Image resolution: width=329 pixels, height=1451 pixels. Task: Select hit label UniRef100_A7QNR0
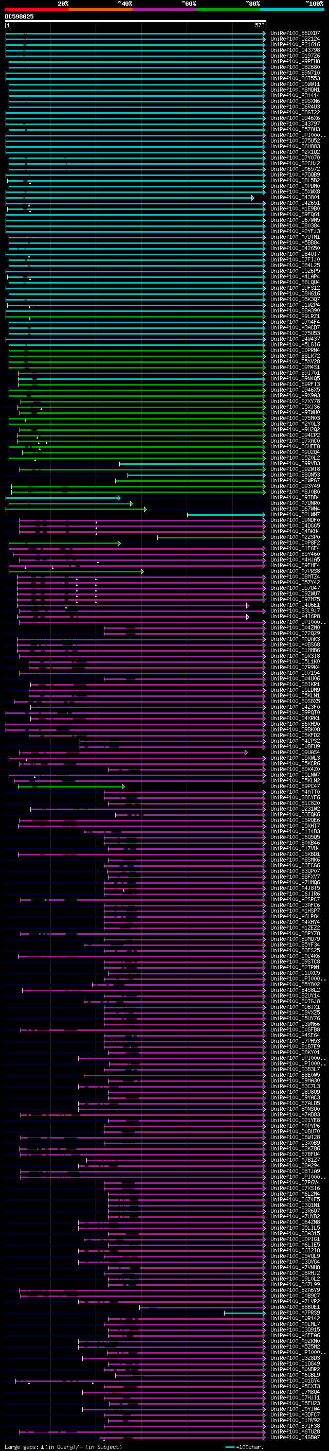tap(295, 503)
